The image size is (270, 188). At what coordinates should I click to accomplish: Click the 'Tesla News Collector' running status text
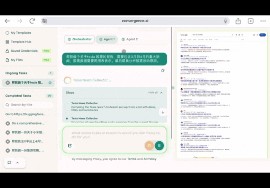[x=92, y=80]
